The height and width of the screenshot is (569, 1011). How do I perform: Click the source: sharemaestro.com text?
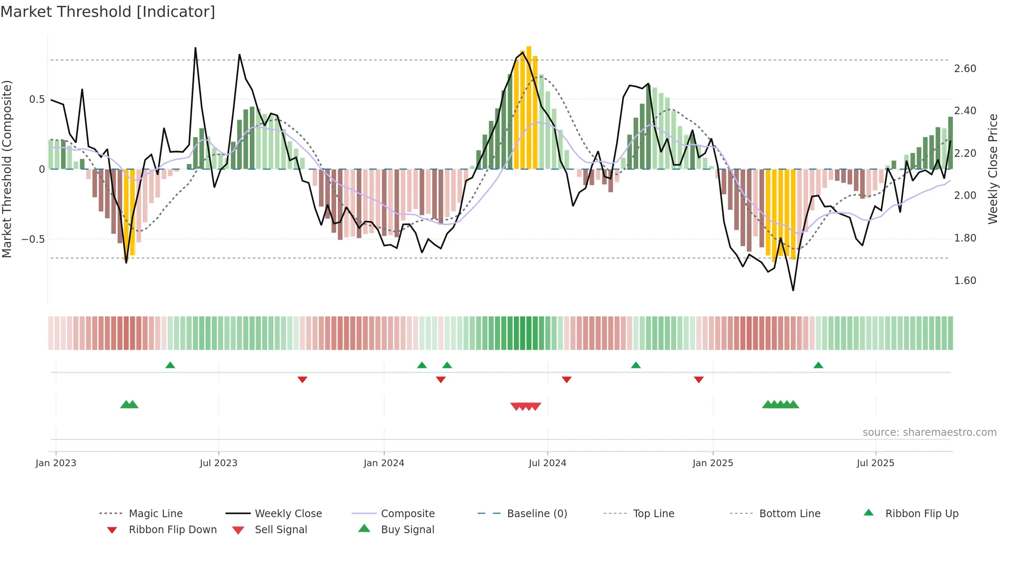(930, 432)
